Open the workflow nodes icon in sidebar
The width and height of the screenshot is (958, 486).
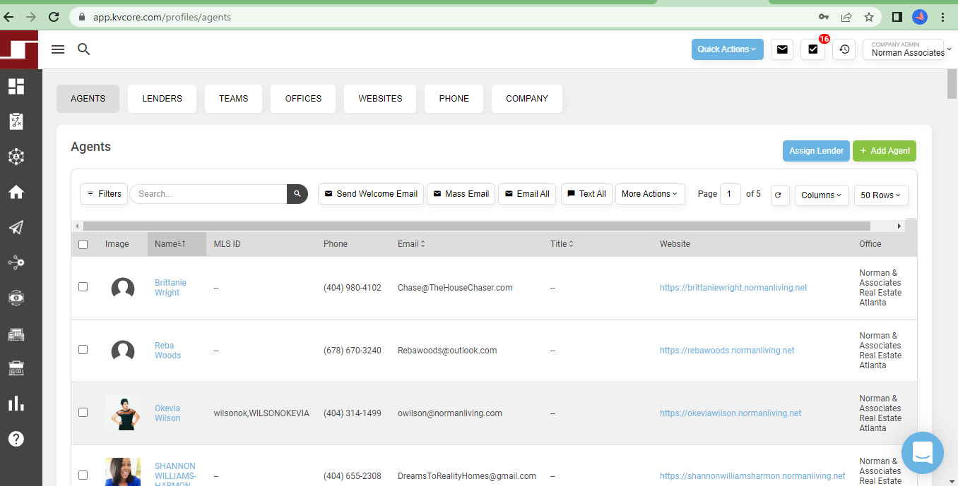pyautogui.click(x=16, y=262)
